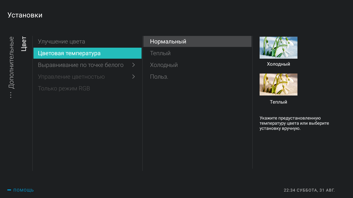
Task: Open the Цвет vertical tab
Action: 23,44
